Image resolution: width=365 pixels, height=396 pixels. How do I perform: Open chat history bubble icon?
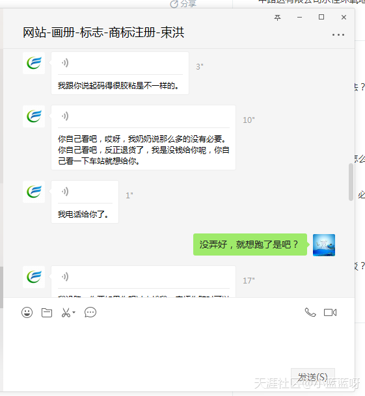coord(90,312)
